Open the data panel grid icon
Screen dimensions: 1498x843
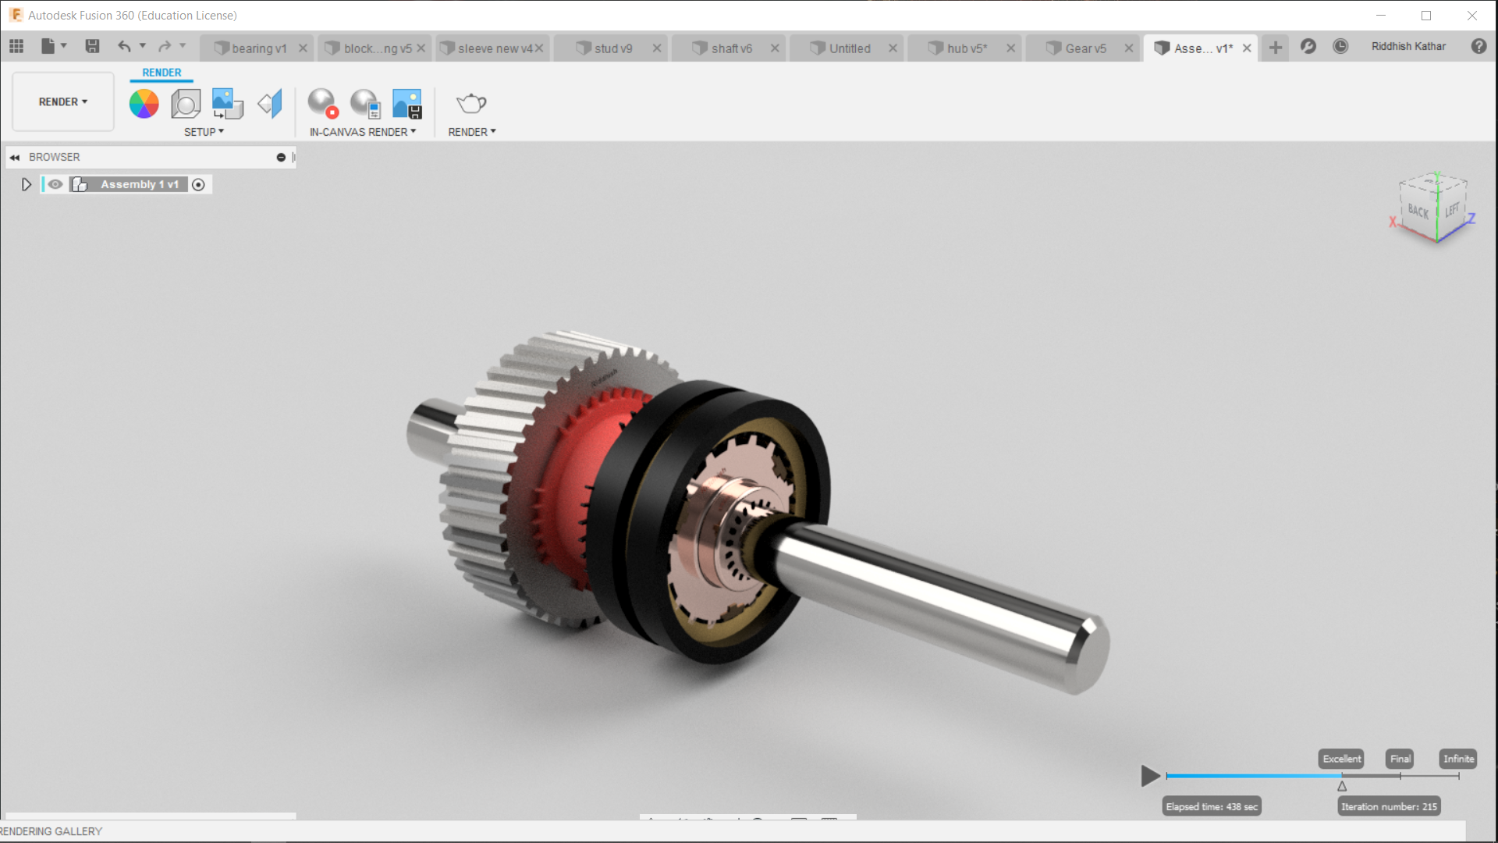[x=16, y=47]
